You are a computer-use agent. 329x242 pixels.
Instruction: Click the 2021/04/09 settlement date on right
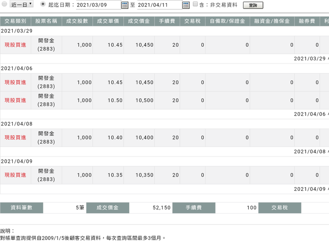[x=310, y=189]
